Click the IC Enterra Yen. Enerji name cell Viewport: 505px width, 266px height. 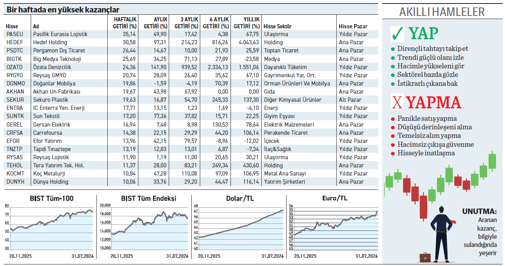pyautogui.click(x=59, y=108)
